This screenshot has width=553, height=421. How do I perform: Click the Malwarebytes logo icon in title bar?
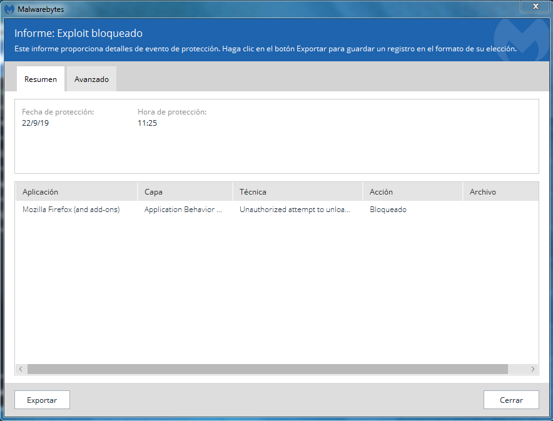coord(9,9)
